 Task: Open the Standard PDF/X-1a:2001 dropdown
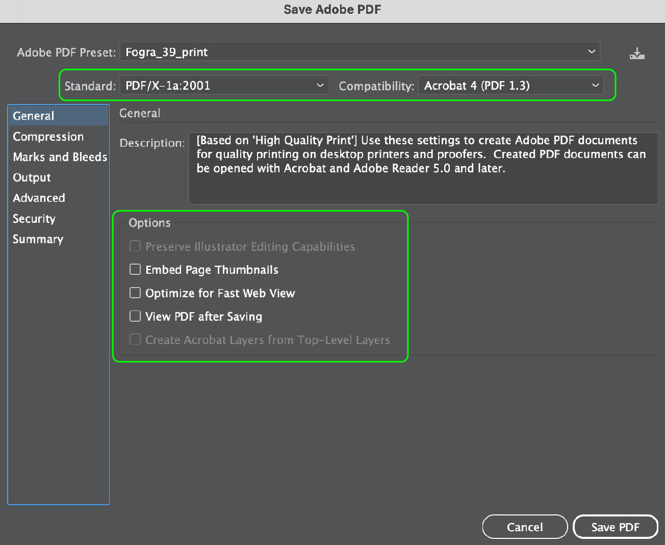point(224,86)
